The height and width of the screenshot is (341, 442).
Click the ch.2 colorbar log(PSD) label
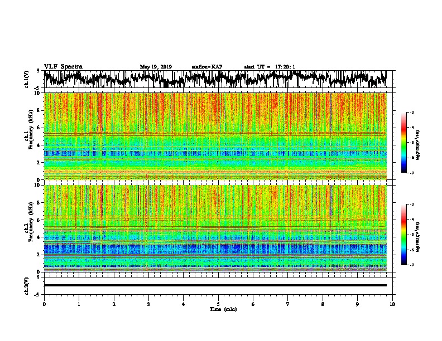(x=418, y=237)
